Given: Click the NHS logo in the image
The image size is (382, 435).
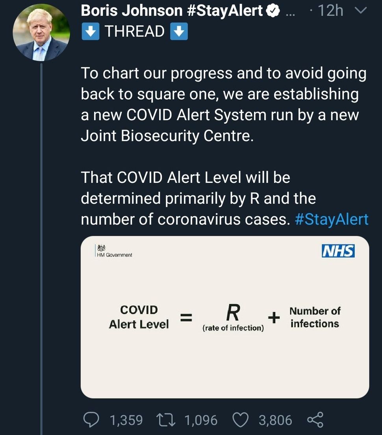Looking at the screenshot, I should pyautogui.click(x=338, y=251).
